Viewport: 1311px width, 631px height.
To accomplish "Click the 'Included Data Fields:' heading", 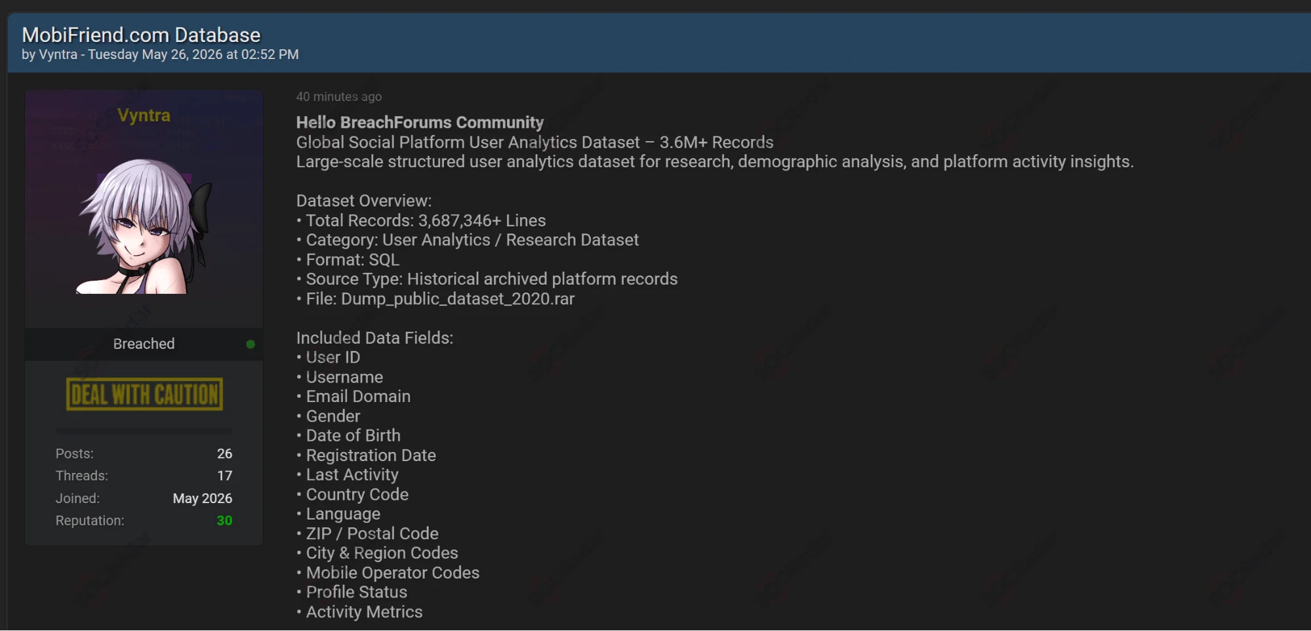I will (x=374, y=338).
